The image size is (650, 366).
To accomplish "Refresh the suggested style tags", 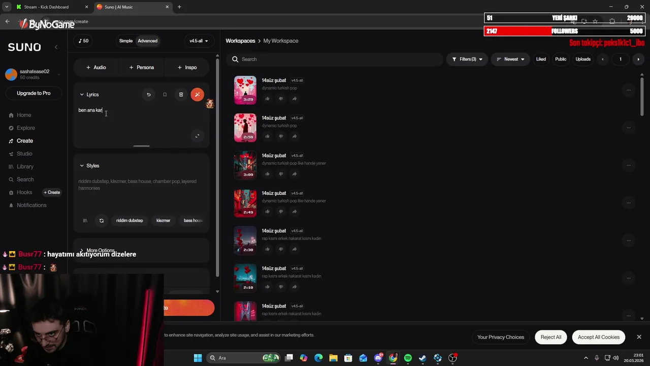I will pyautogui.click(x=102, y=221).
